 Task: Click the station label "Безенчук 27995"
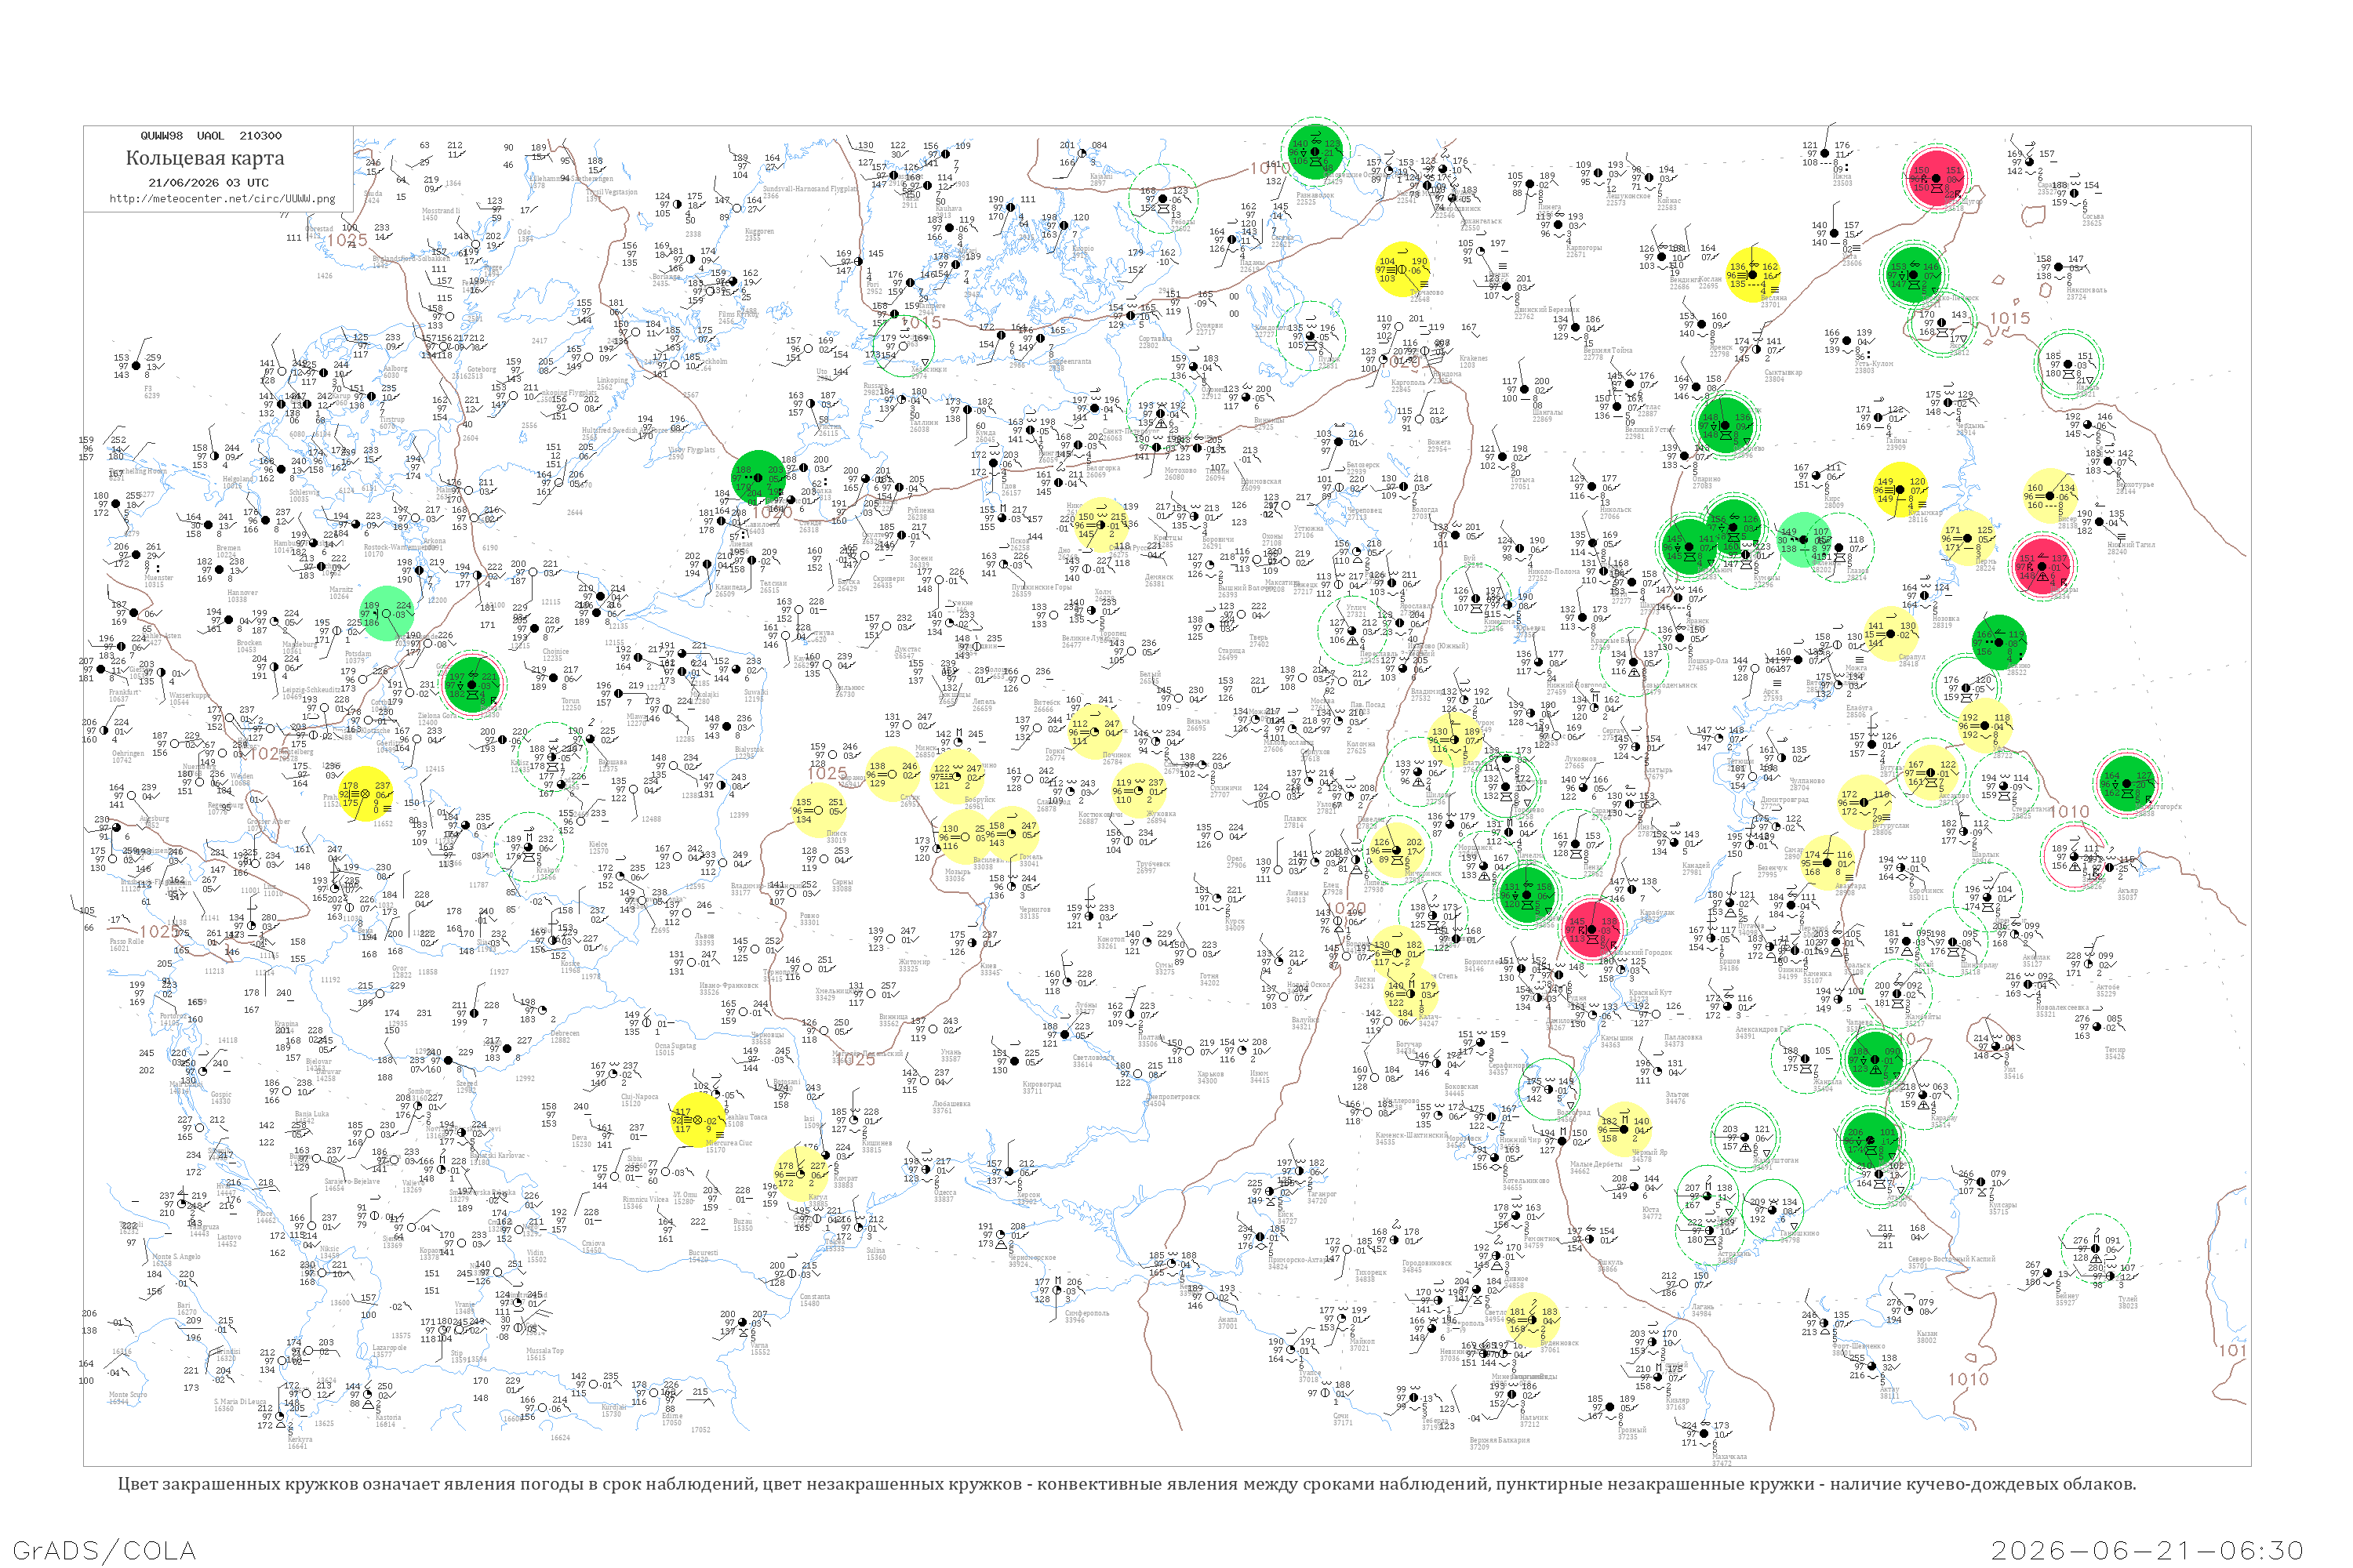point(1772,871)
